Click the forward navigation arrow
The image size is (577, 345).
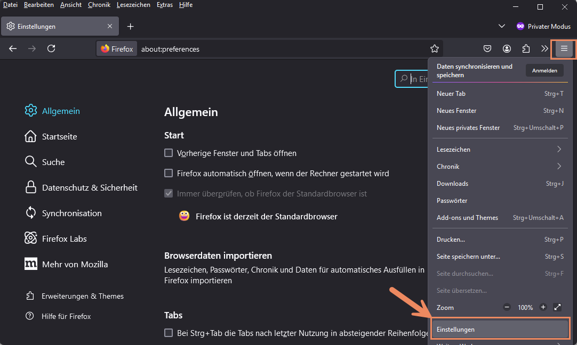click(x=32, y=48)
